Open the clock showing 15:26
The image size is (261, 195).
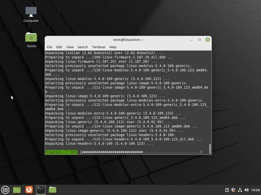[x=255, y=190]
